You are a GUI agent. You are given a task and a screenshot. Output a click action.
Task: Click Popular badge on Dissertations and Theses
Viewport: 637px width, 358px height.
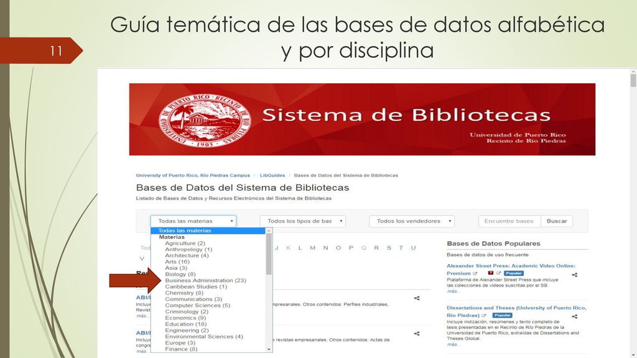pyautogui.click(x=503, y=315)
